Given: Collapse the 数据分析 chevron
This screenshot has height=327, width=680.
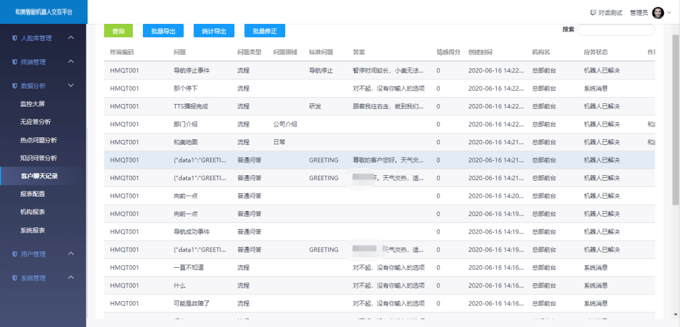Looking at the screenshot, I should tap(71, 86).
